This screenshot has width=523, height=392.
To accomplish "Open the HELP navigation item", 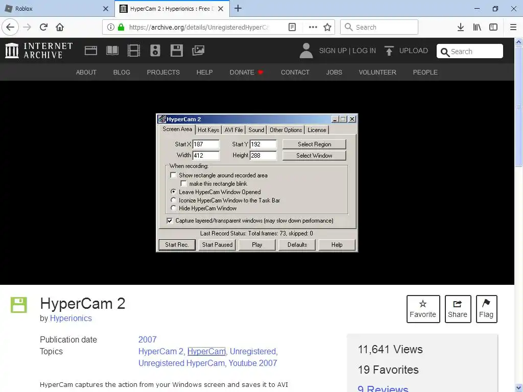I will 204,72.
